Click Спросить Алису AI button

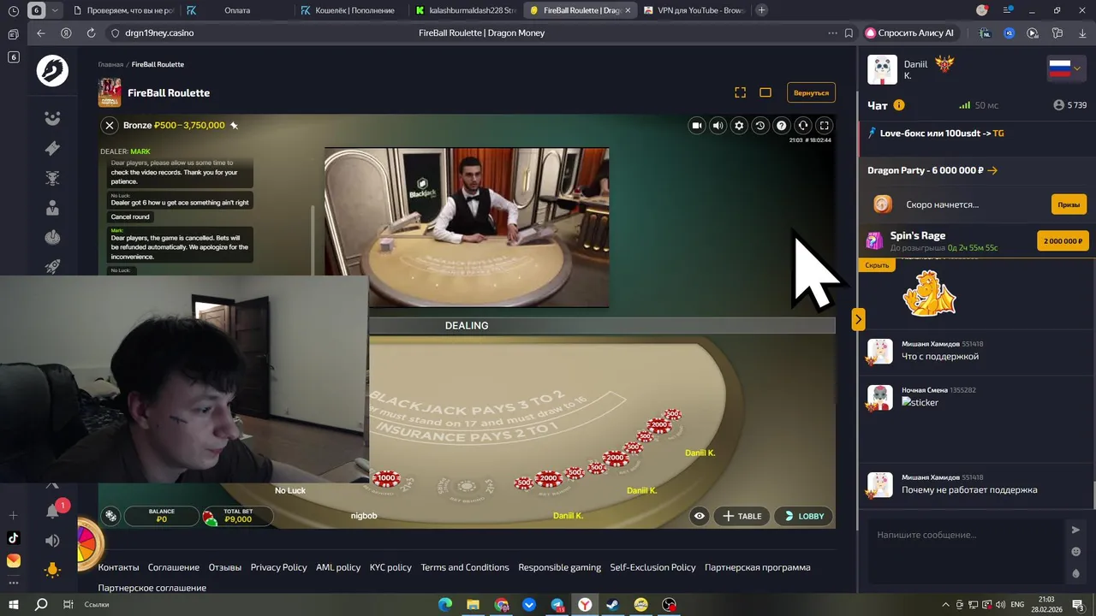click(910, 33)
